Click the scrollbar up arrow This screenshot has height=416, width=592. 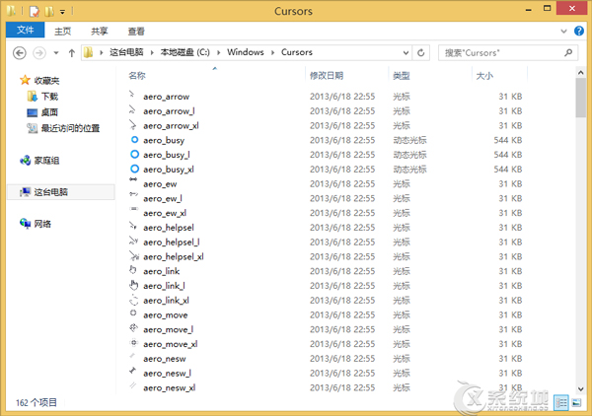[581, 72]
